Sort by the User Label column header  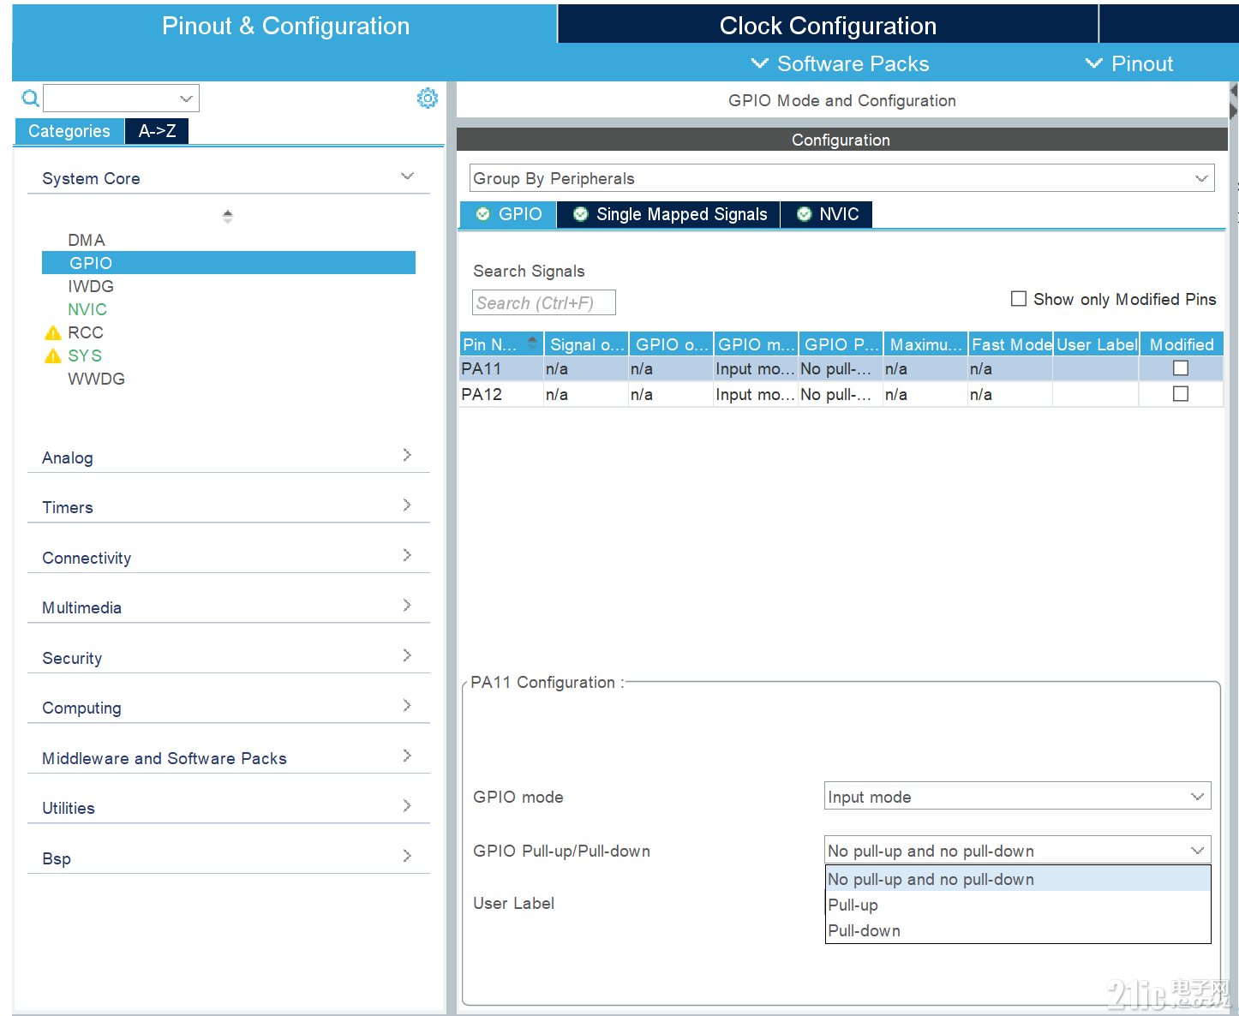[1097, 344]
